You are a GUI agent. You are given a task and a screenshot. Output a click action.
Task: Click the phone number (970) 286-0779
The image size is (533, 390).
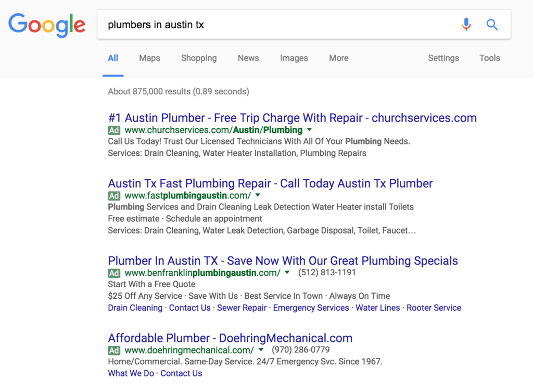click(300, 350)
